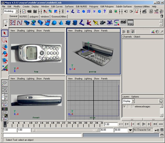Click the EP Curve tool shelf icon
The height and width of the screenshot is (143, 165).
coord(20,23)
